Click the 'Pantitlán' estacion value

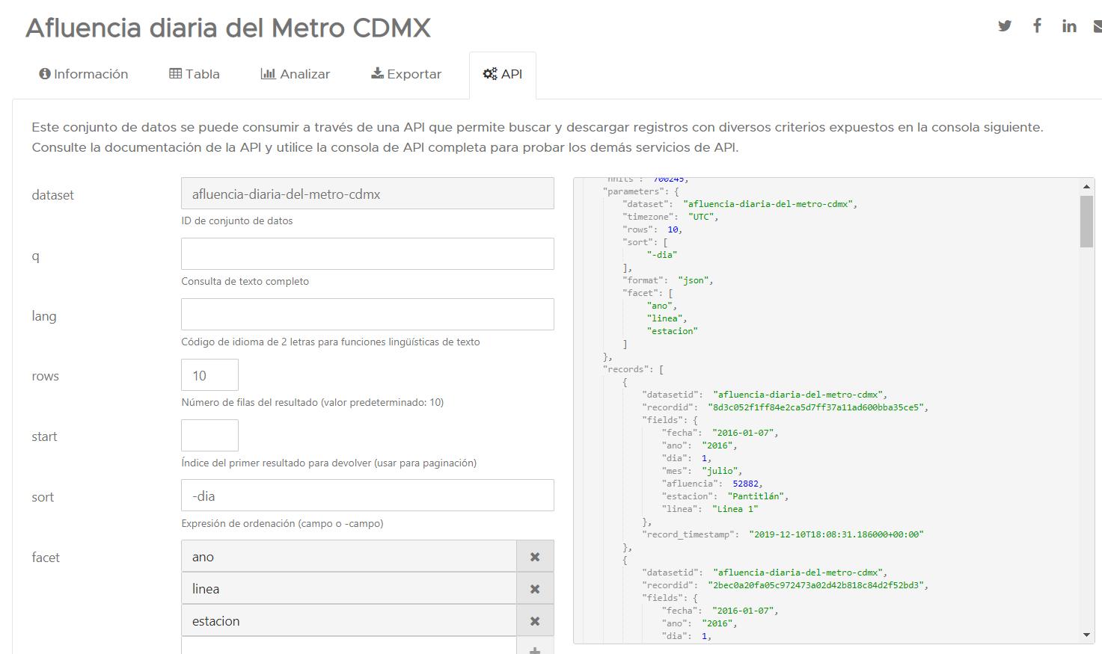pos(756,496)
